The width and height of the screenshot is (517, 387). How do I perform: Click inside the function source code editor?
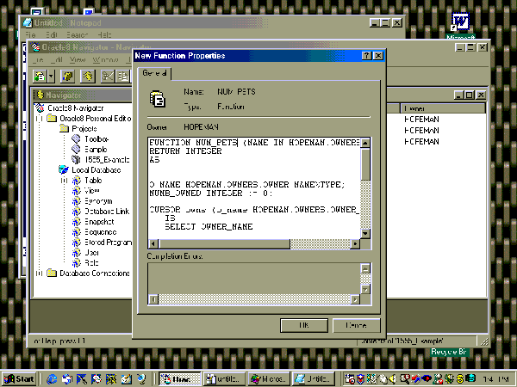(x=254, y=188)
